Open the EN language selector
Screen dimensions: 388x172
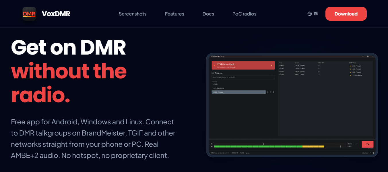pyautogui.click(x=313, y=14)
